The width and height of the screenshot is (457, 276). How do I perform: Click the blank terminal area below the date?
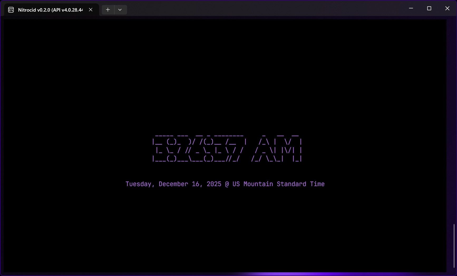[x=224, y=232]
